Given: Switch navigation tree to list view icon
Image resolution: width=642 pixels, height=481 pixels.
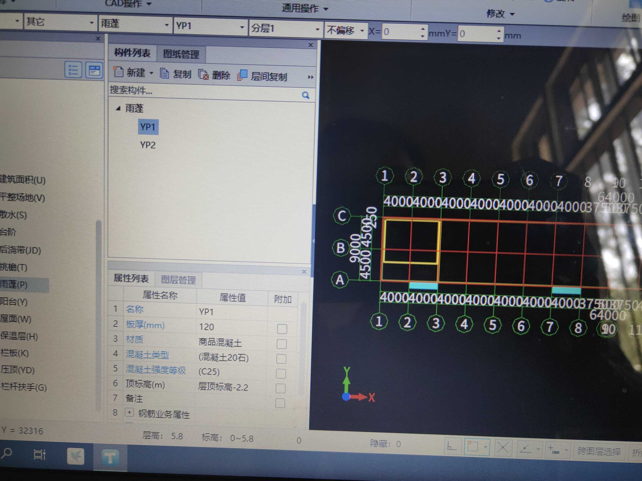Looking at the screenshot, I should pyautogui.click(x=73, y=70).
